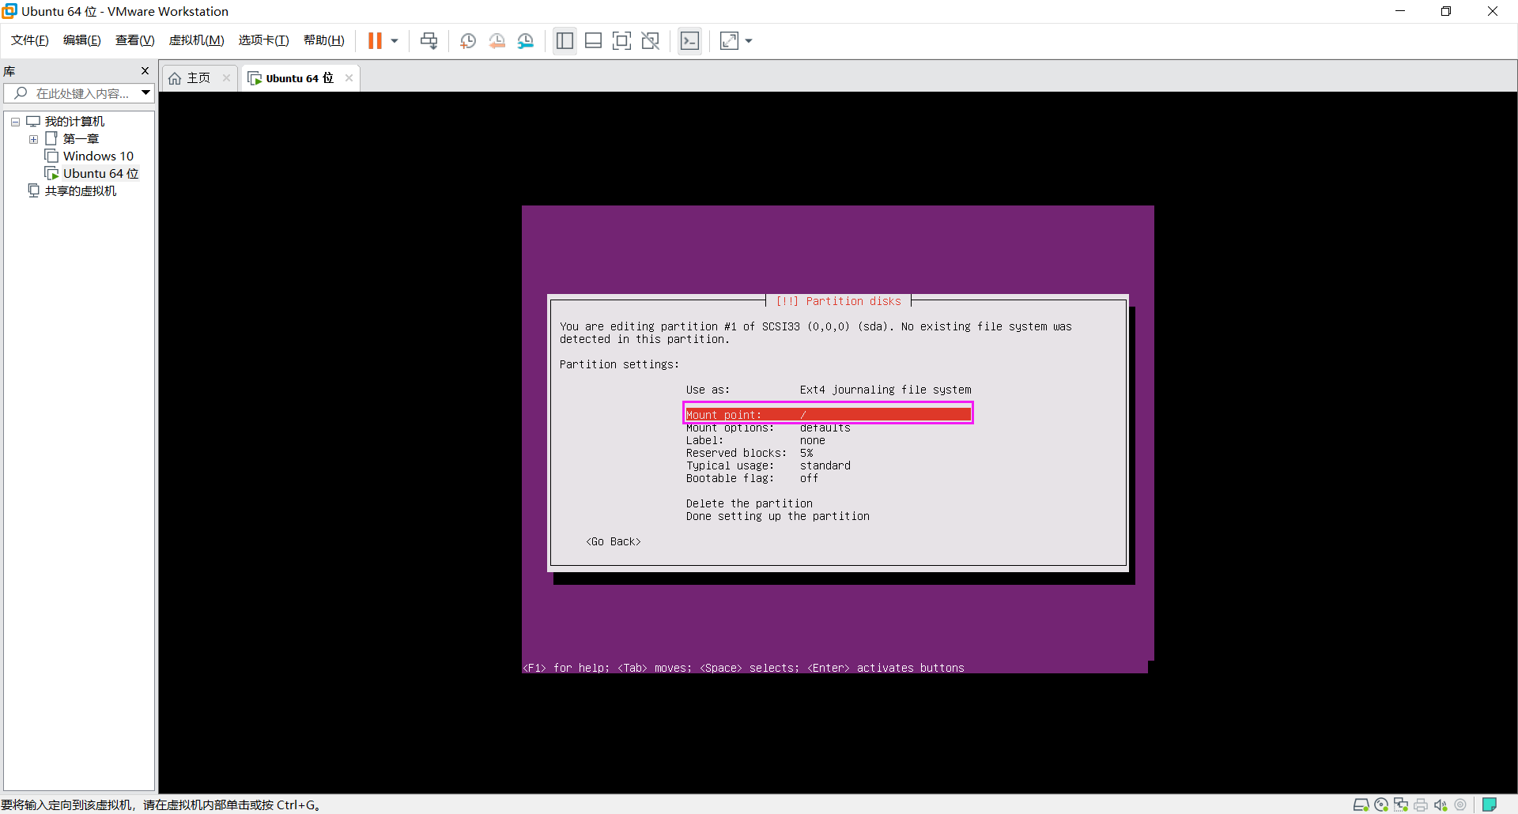Revert the virtual machine to its previous snapshot

497,41
